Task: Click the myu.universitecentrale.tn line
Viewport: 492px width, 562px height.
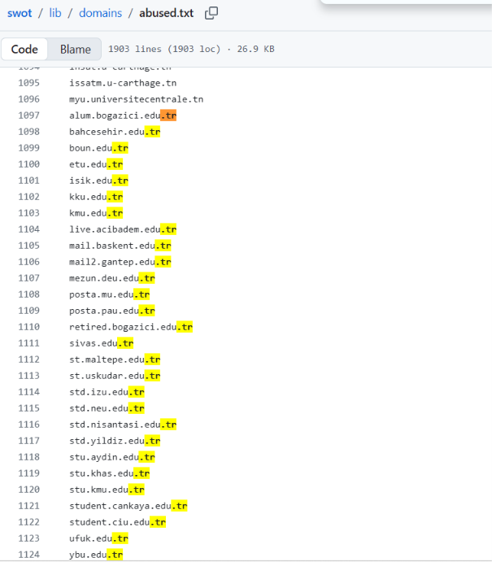Action: tap(136, 99)
